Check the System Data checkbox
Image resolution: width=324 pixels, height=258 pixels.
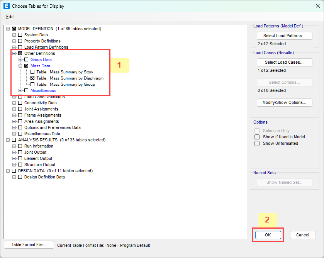click(20, 35)
